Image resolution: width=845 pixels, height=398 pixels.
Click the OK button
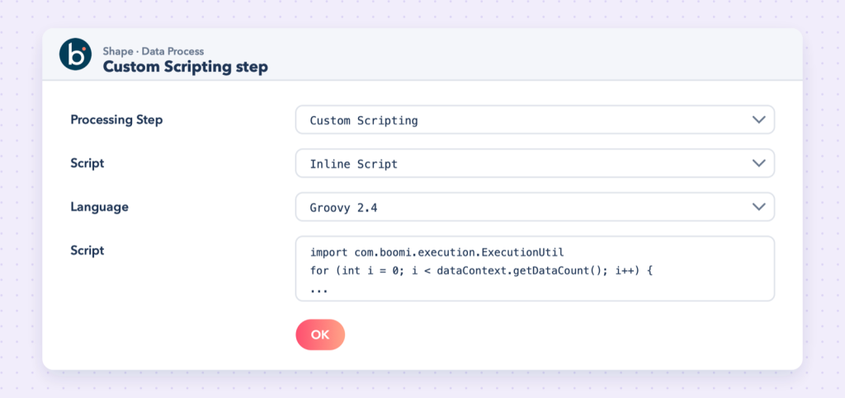(320, 335)
